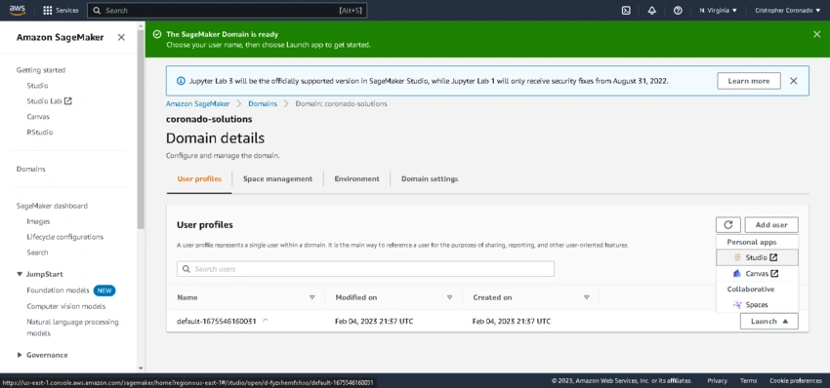Open Studio in sidebar Getting started

tap(37, 85)
